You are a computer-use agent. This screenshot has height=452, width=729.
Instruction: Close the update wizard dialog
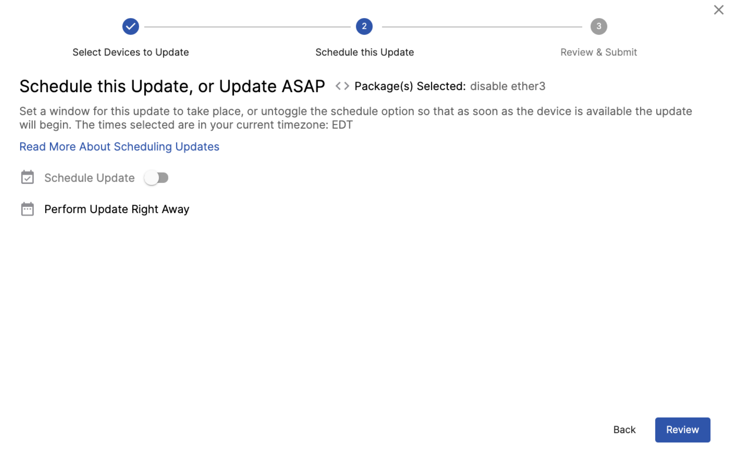(x=719, y=10)
